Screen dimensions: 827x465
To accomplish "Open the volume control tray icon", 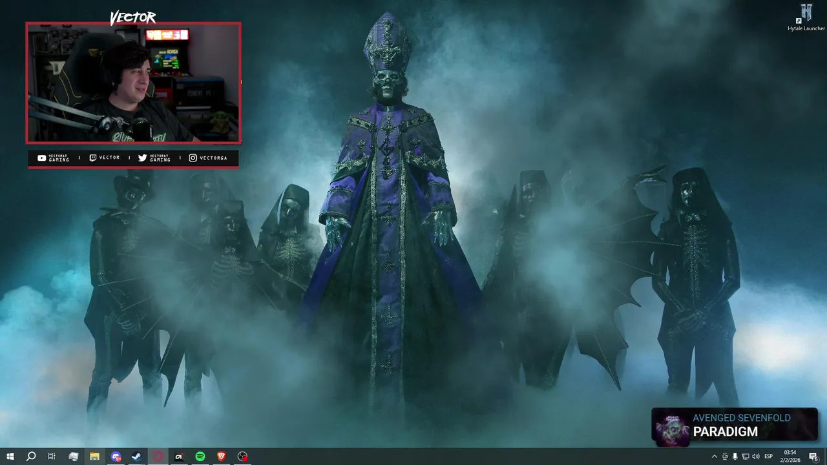I will point(756,457).
